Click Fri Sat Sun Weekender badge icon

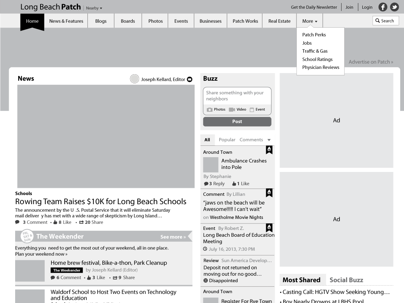click(27, 236)
